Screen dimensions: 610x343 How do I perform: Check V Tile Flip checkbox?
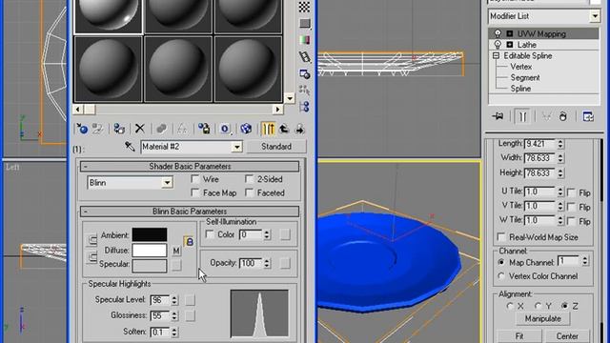[572, 207]
